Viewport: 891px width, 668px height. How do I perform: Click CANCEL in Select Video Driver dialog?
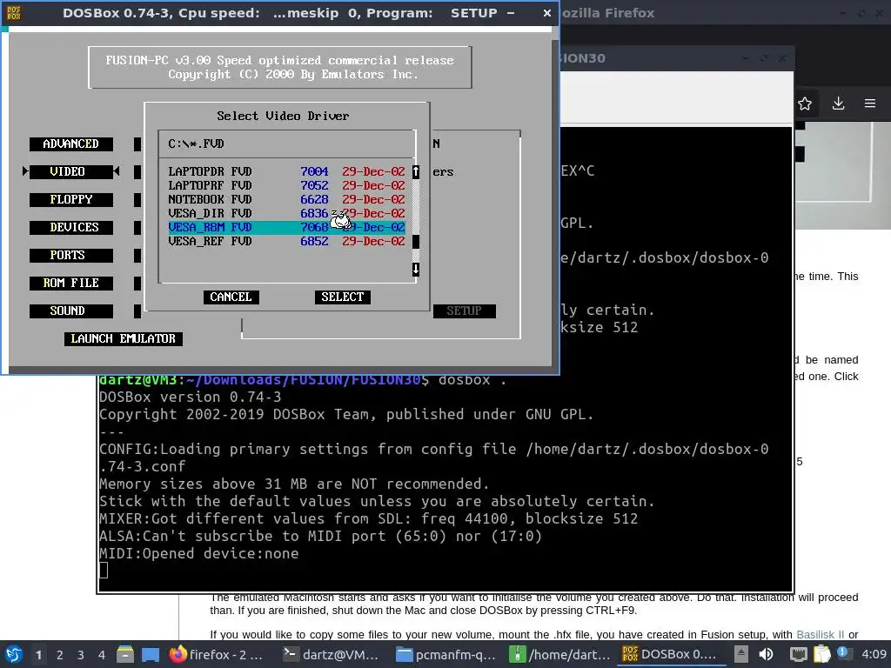click(x=231, y=297)
